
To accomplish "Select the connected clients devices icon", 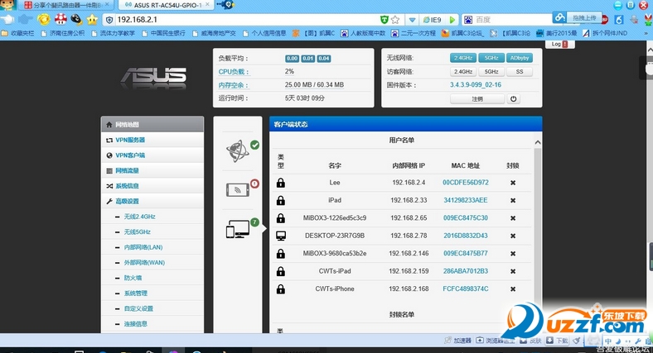I will point(238,229).
